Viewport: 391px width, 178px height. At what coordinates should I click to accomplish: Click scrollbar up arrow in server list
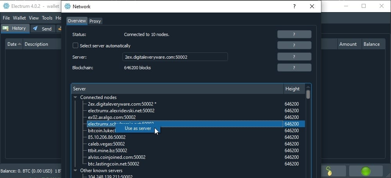click(x=308, y=87)
